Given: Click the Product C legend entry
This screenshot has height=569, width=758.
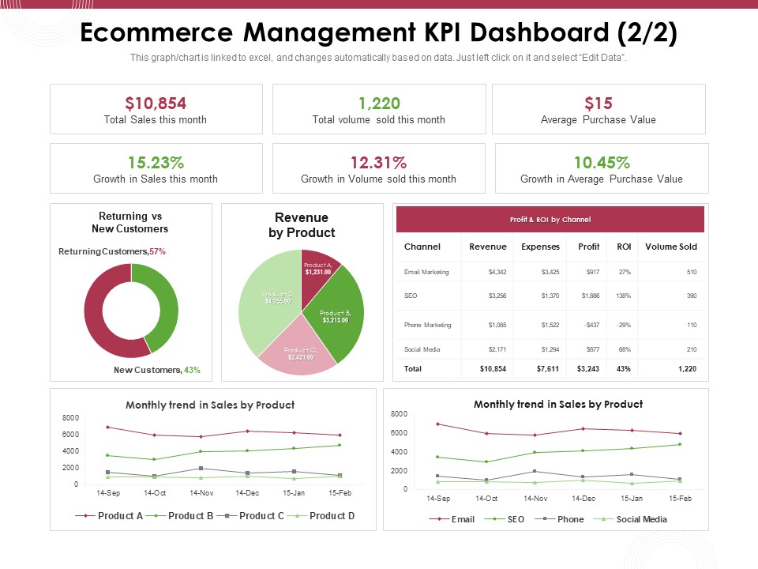Looking at the screenshot, I should click(250, 516).
